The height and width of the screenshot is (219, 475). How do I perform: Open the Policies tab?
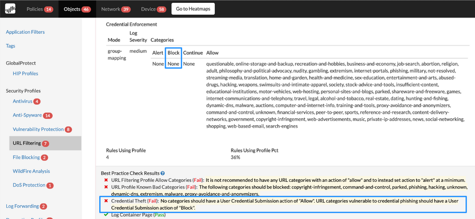(39, 9)
